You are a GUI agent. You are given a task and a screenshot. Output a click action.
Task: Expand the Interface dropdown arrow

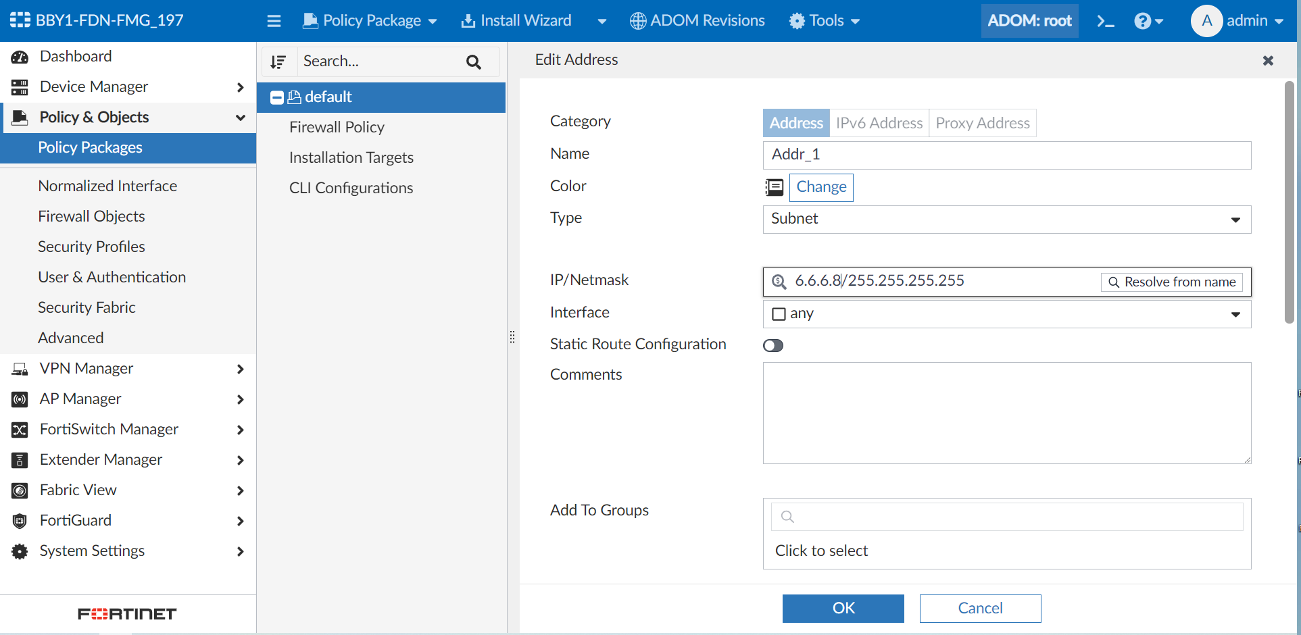[1237, 313]
